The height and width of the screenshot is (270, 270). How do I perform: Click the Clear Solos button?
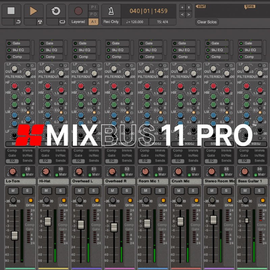coord(207,22)
